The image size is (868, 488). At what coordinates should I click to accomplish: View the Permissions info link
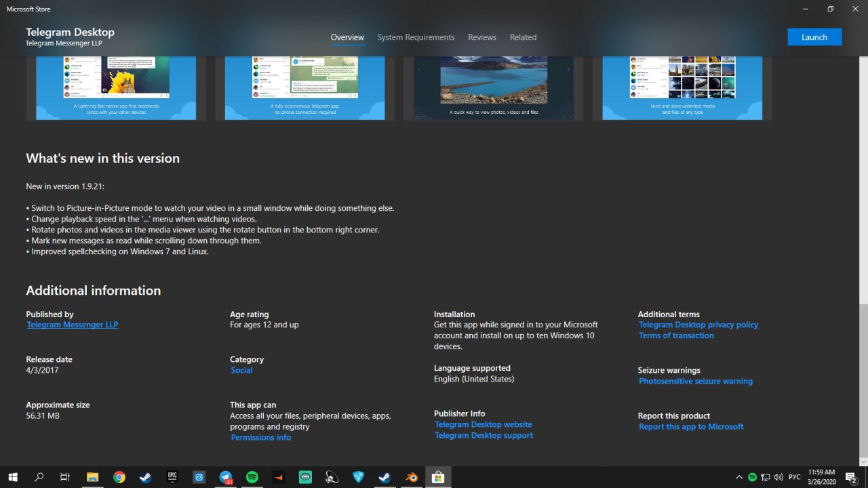261,437
